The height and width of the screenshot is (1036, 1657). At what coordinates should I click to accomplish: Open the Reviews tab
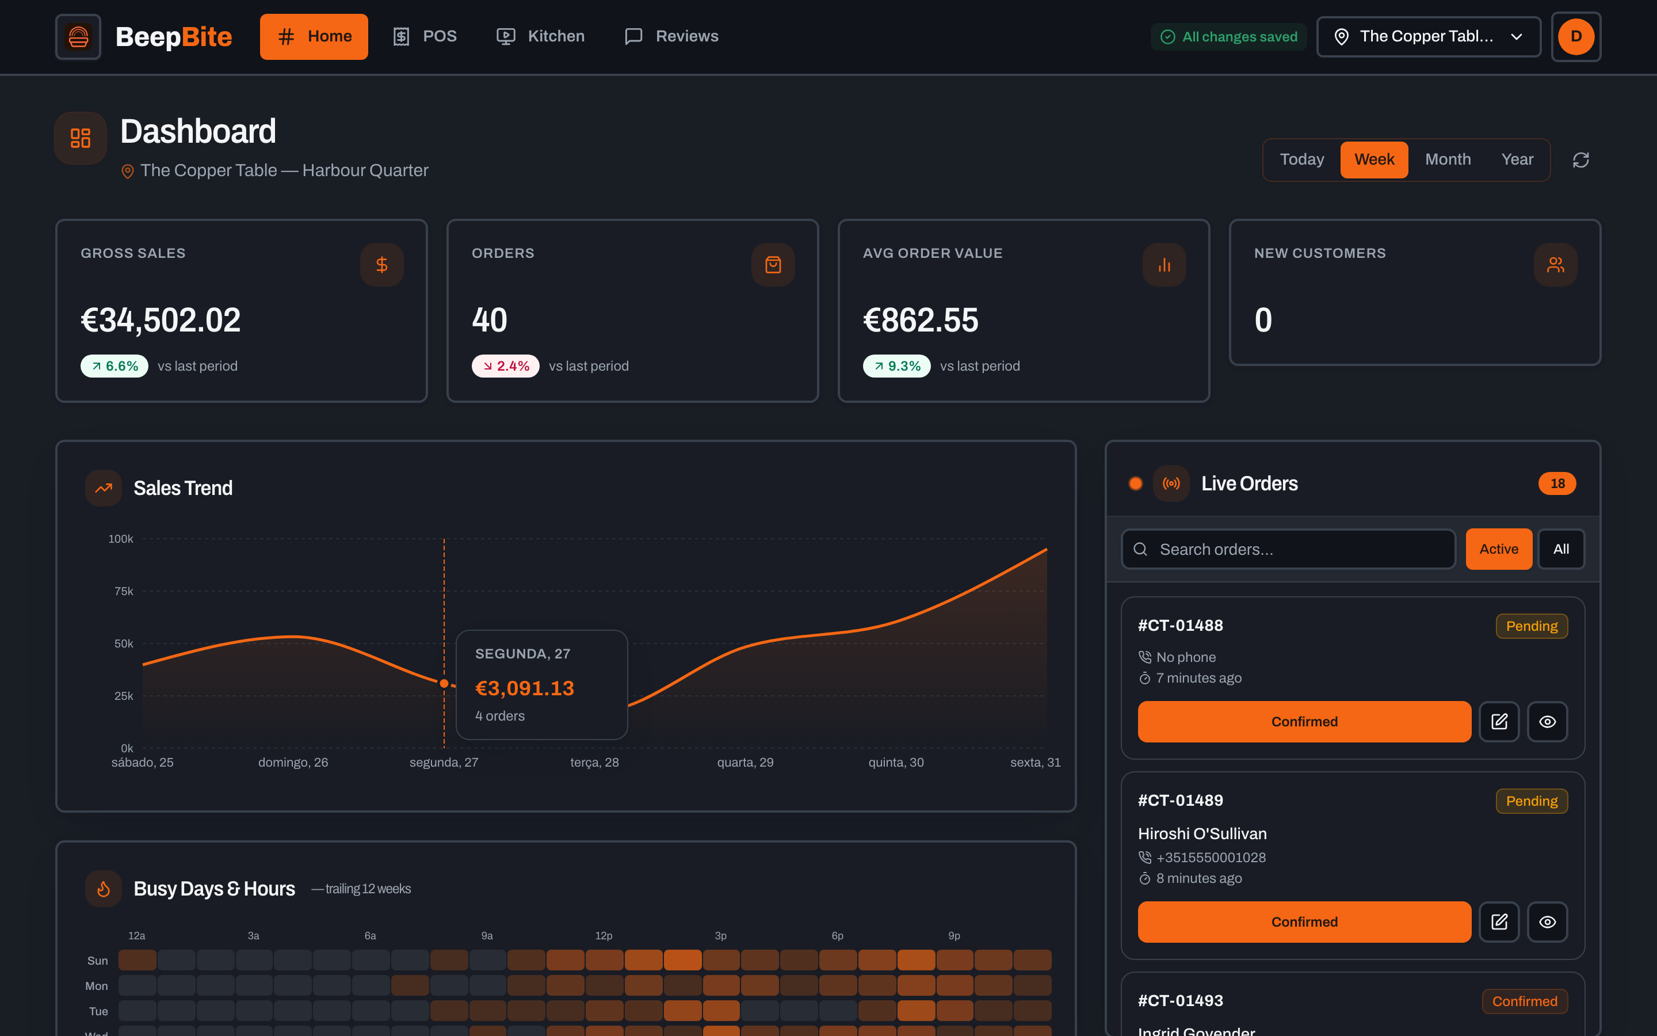tap(671, 36)
